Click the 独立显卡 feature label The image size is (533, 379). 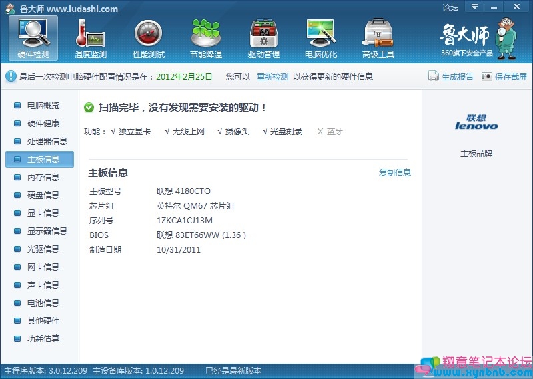tap(135, 131)
